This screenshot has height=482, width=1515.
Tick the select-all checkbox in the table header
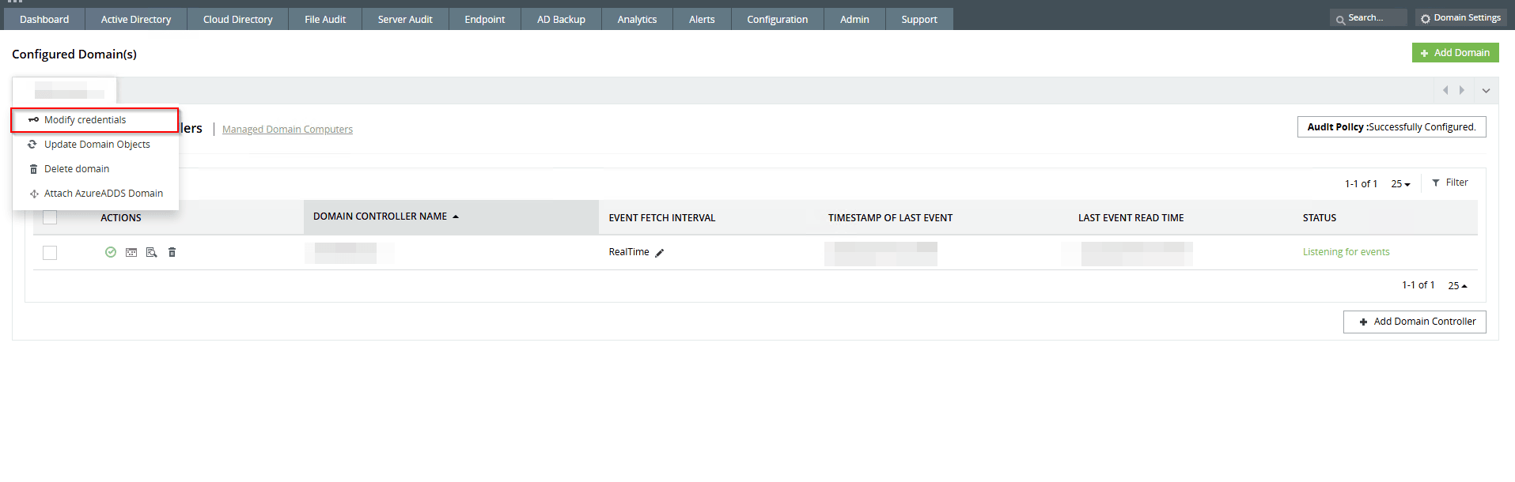click(x=50, y=217)
